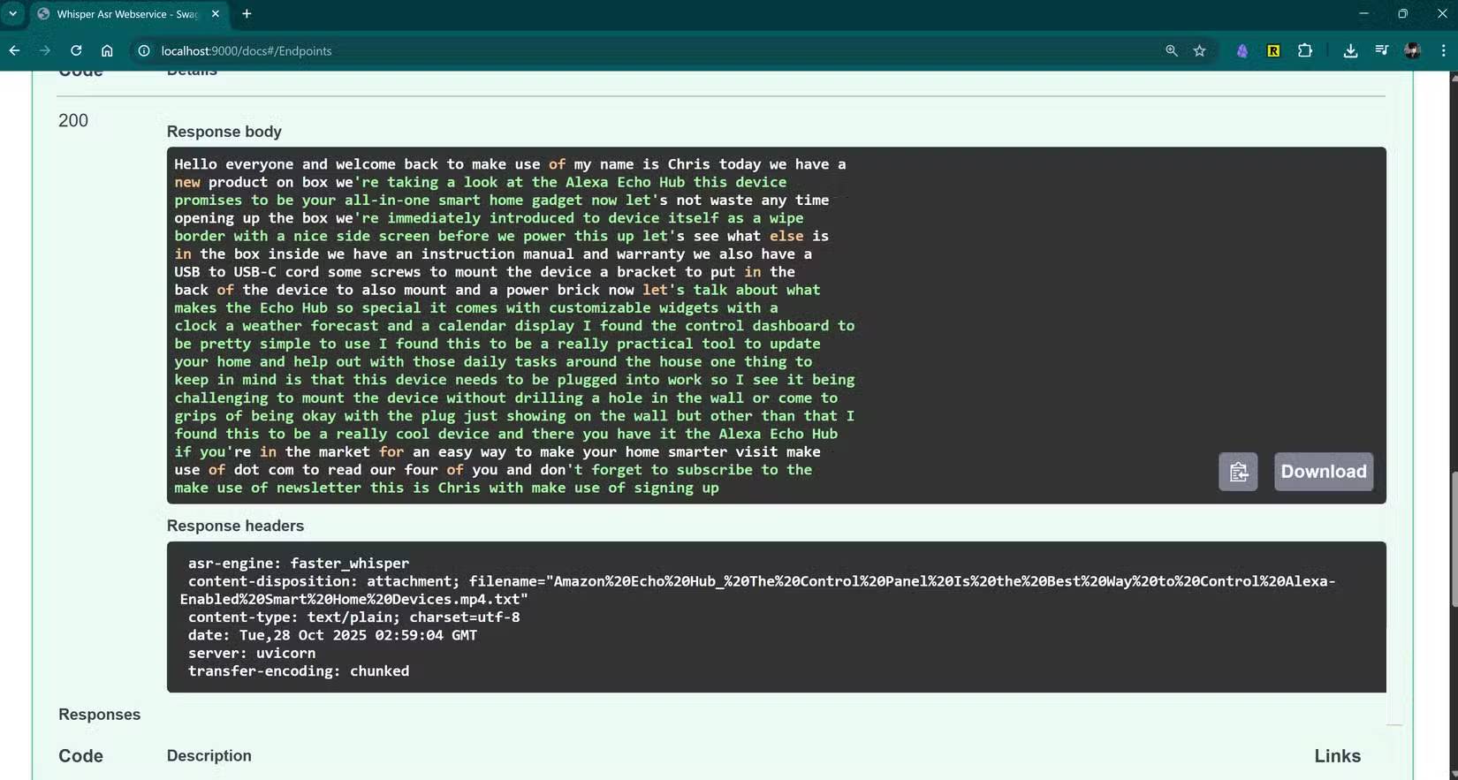Minimize the browser window
1458x780 pixels.
point(1363,14)
